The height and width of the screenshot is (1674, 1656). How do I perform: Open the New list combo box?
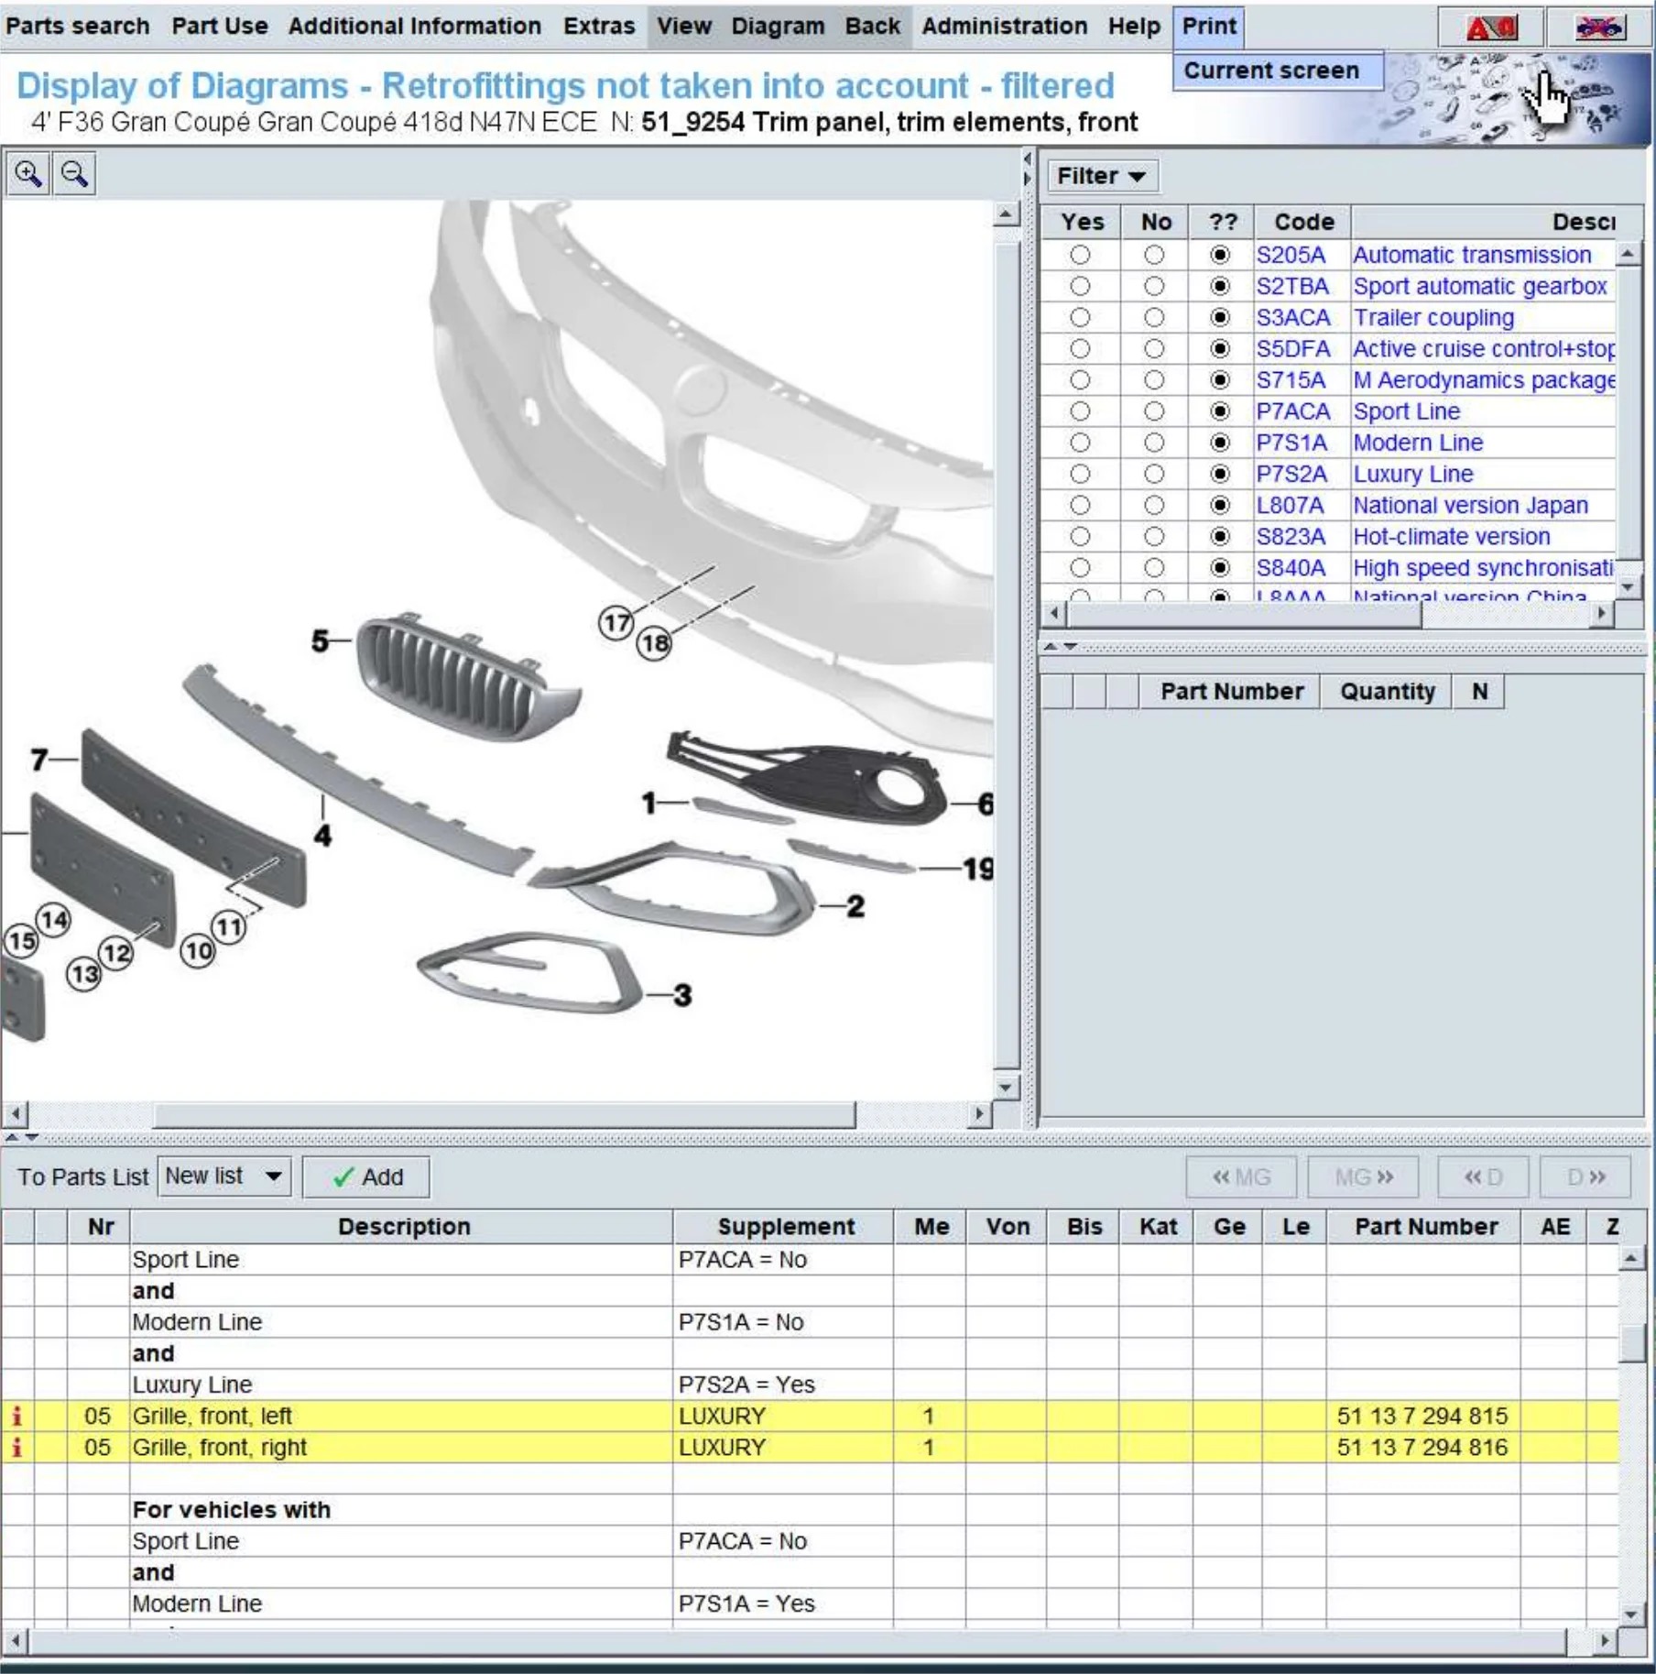pos(223,1176)
